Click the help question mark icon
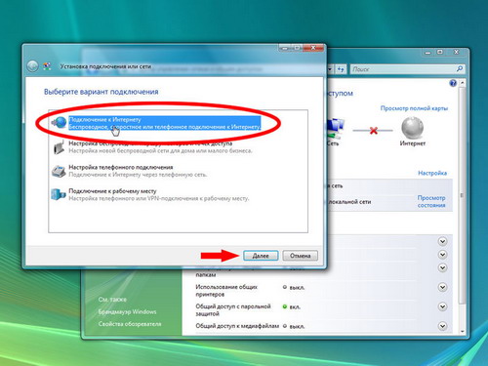488x366 pixels. coord(453,83)
